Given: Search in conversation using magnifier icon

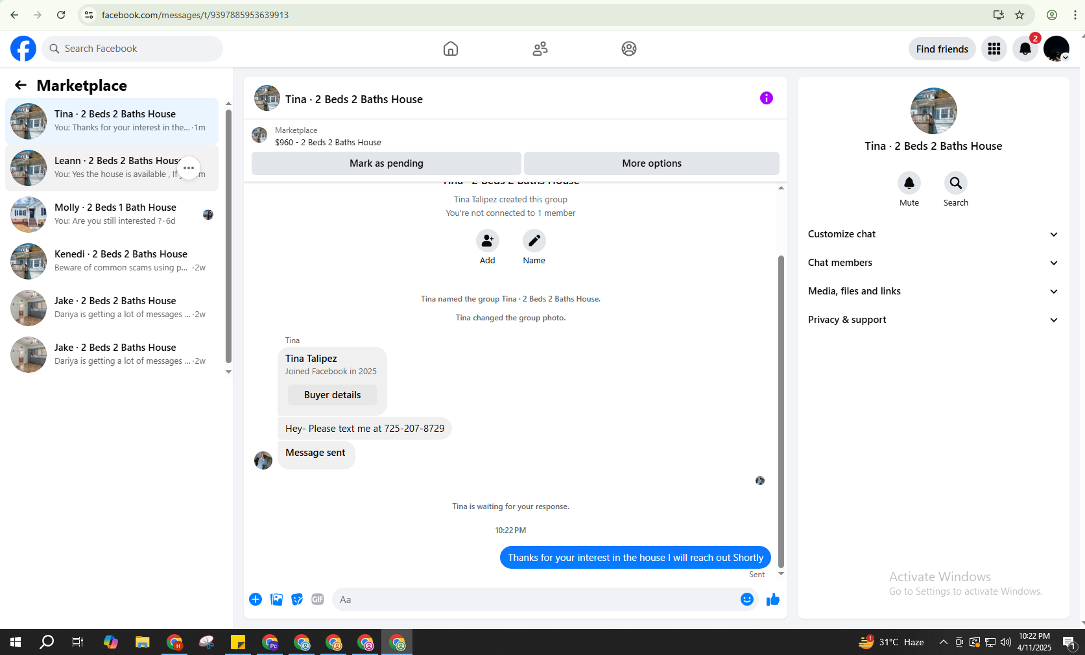Looking at the screenshot, I should (956, 183).
